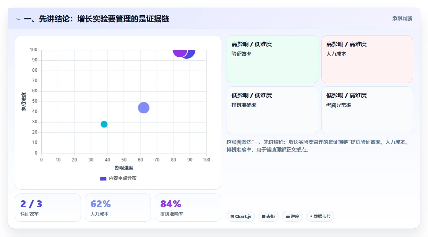The width and height of the screenshot is (428, 237).
Task: Click the 验证效率 text in the green card
Action: [x=241, y=54]
